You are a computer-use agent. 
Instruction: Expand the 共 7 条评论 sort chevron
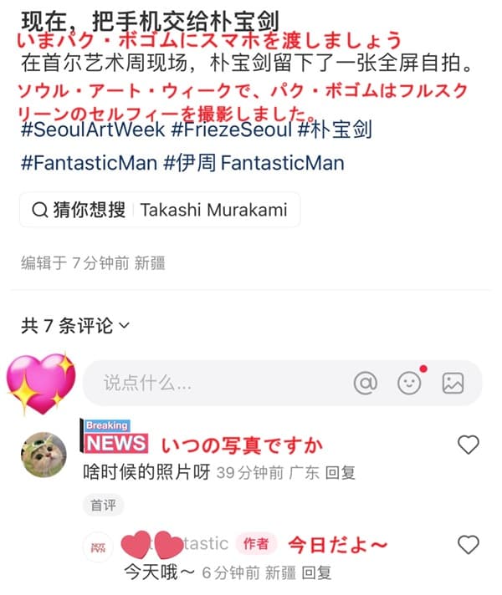tap(125, 326)
